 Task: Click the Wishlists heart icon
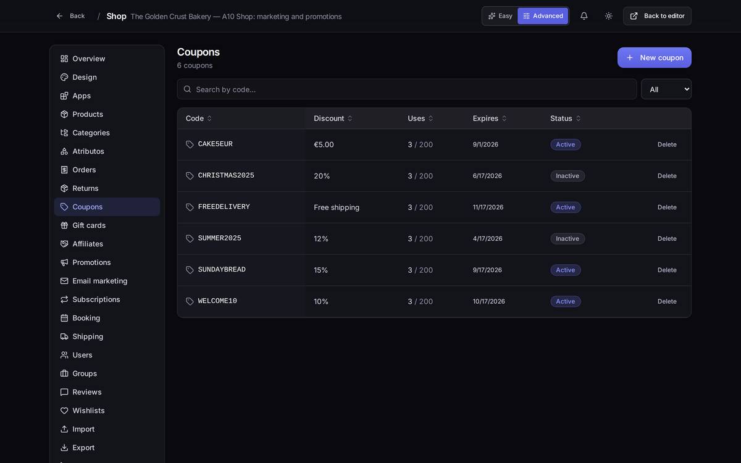[x=64, y=411]
